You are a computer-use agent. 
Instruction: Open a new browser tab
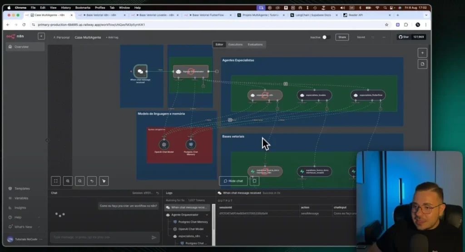[x=398, y=15]
